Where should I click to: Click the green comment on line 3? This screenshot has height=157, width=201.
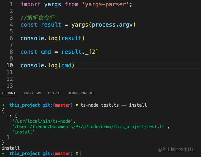tap(38, 18)
